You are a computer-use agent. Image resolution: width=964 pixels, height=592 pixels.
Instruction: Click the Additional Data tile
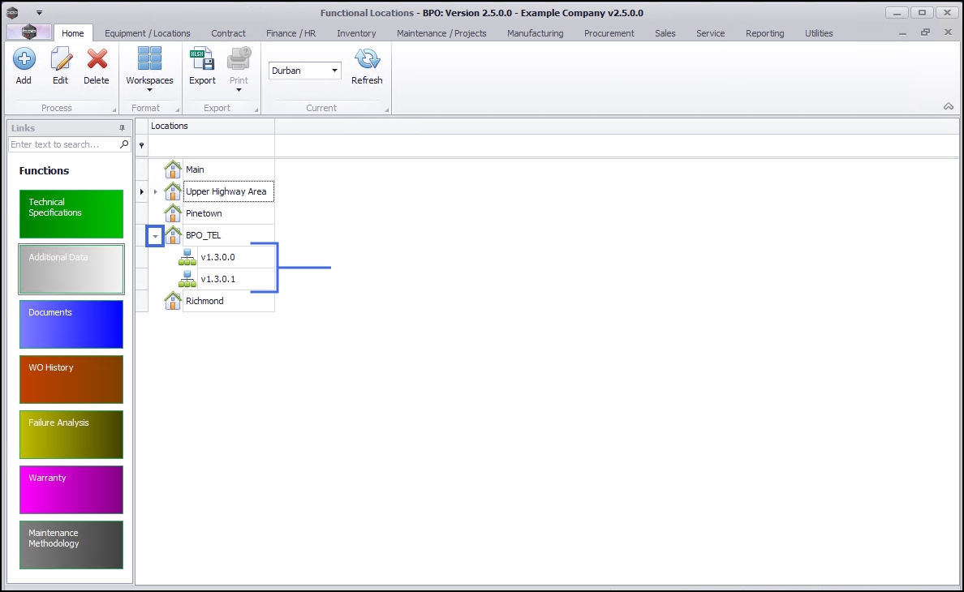pyautogui.click(x=71, y=269)
